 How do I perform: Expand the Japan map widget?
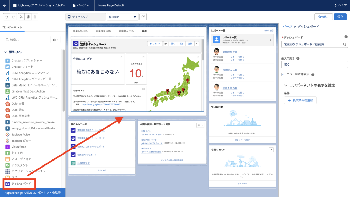[198, 57]
